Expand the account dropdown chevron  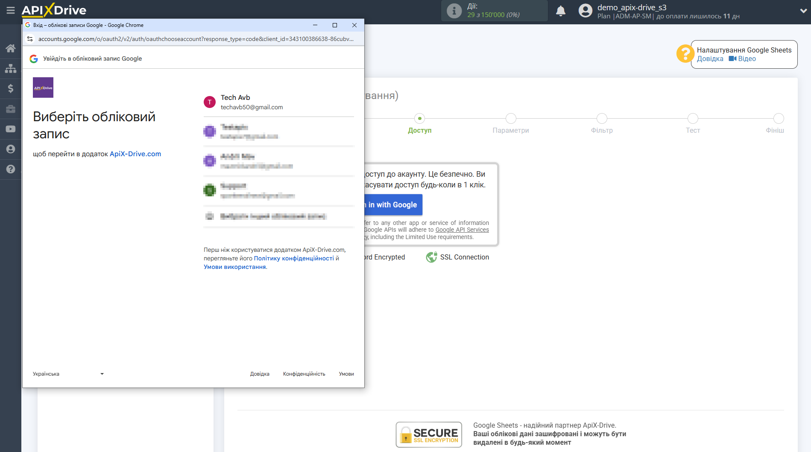pyautogui.click(x=803, y=11)
